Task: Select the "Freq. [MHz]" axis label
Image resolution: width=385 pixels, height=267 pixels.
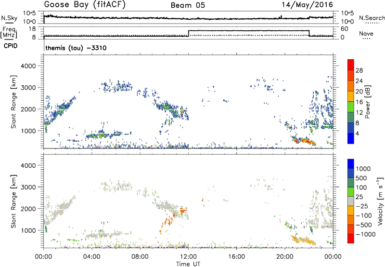Action: (10, 33)
